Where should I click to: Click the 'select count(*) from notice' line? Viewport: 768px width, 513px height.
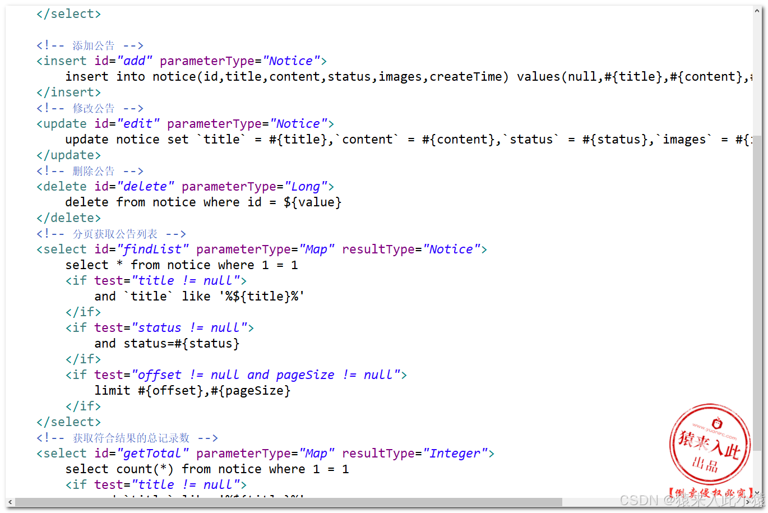207,469
